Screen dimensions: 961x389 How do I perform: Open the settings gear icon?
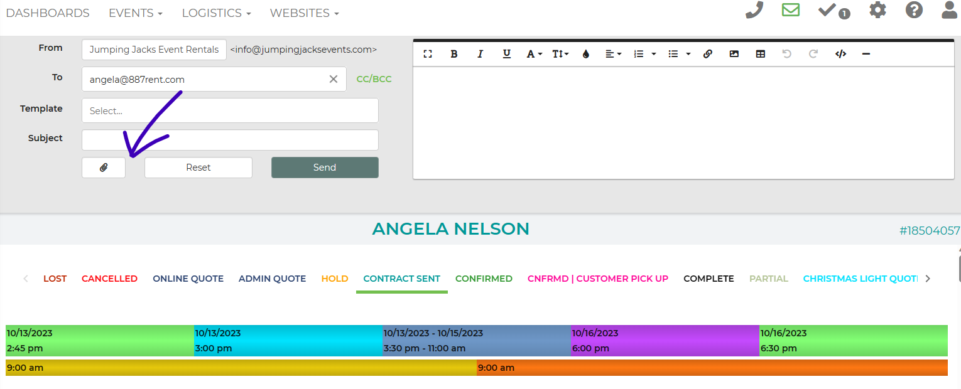point(877,11)
